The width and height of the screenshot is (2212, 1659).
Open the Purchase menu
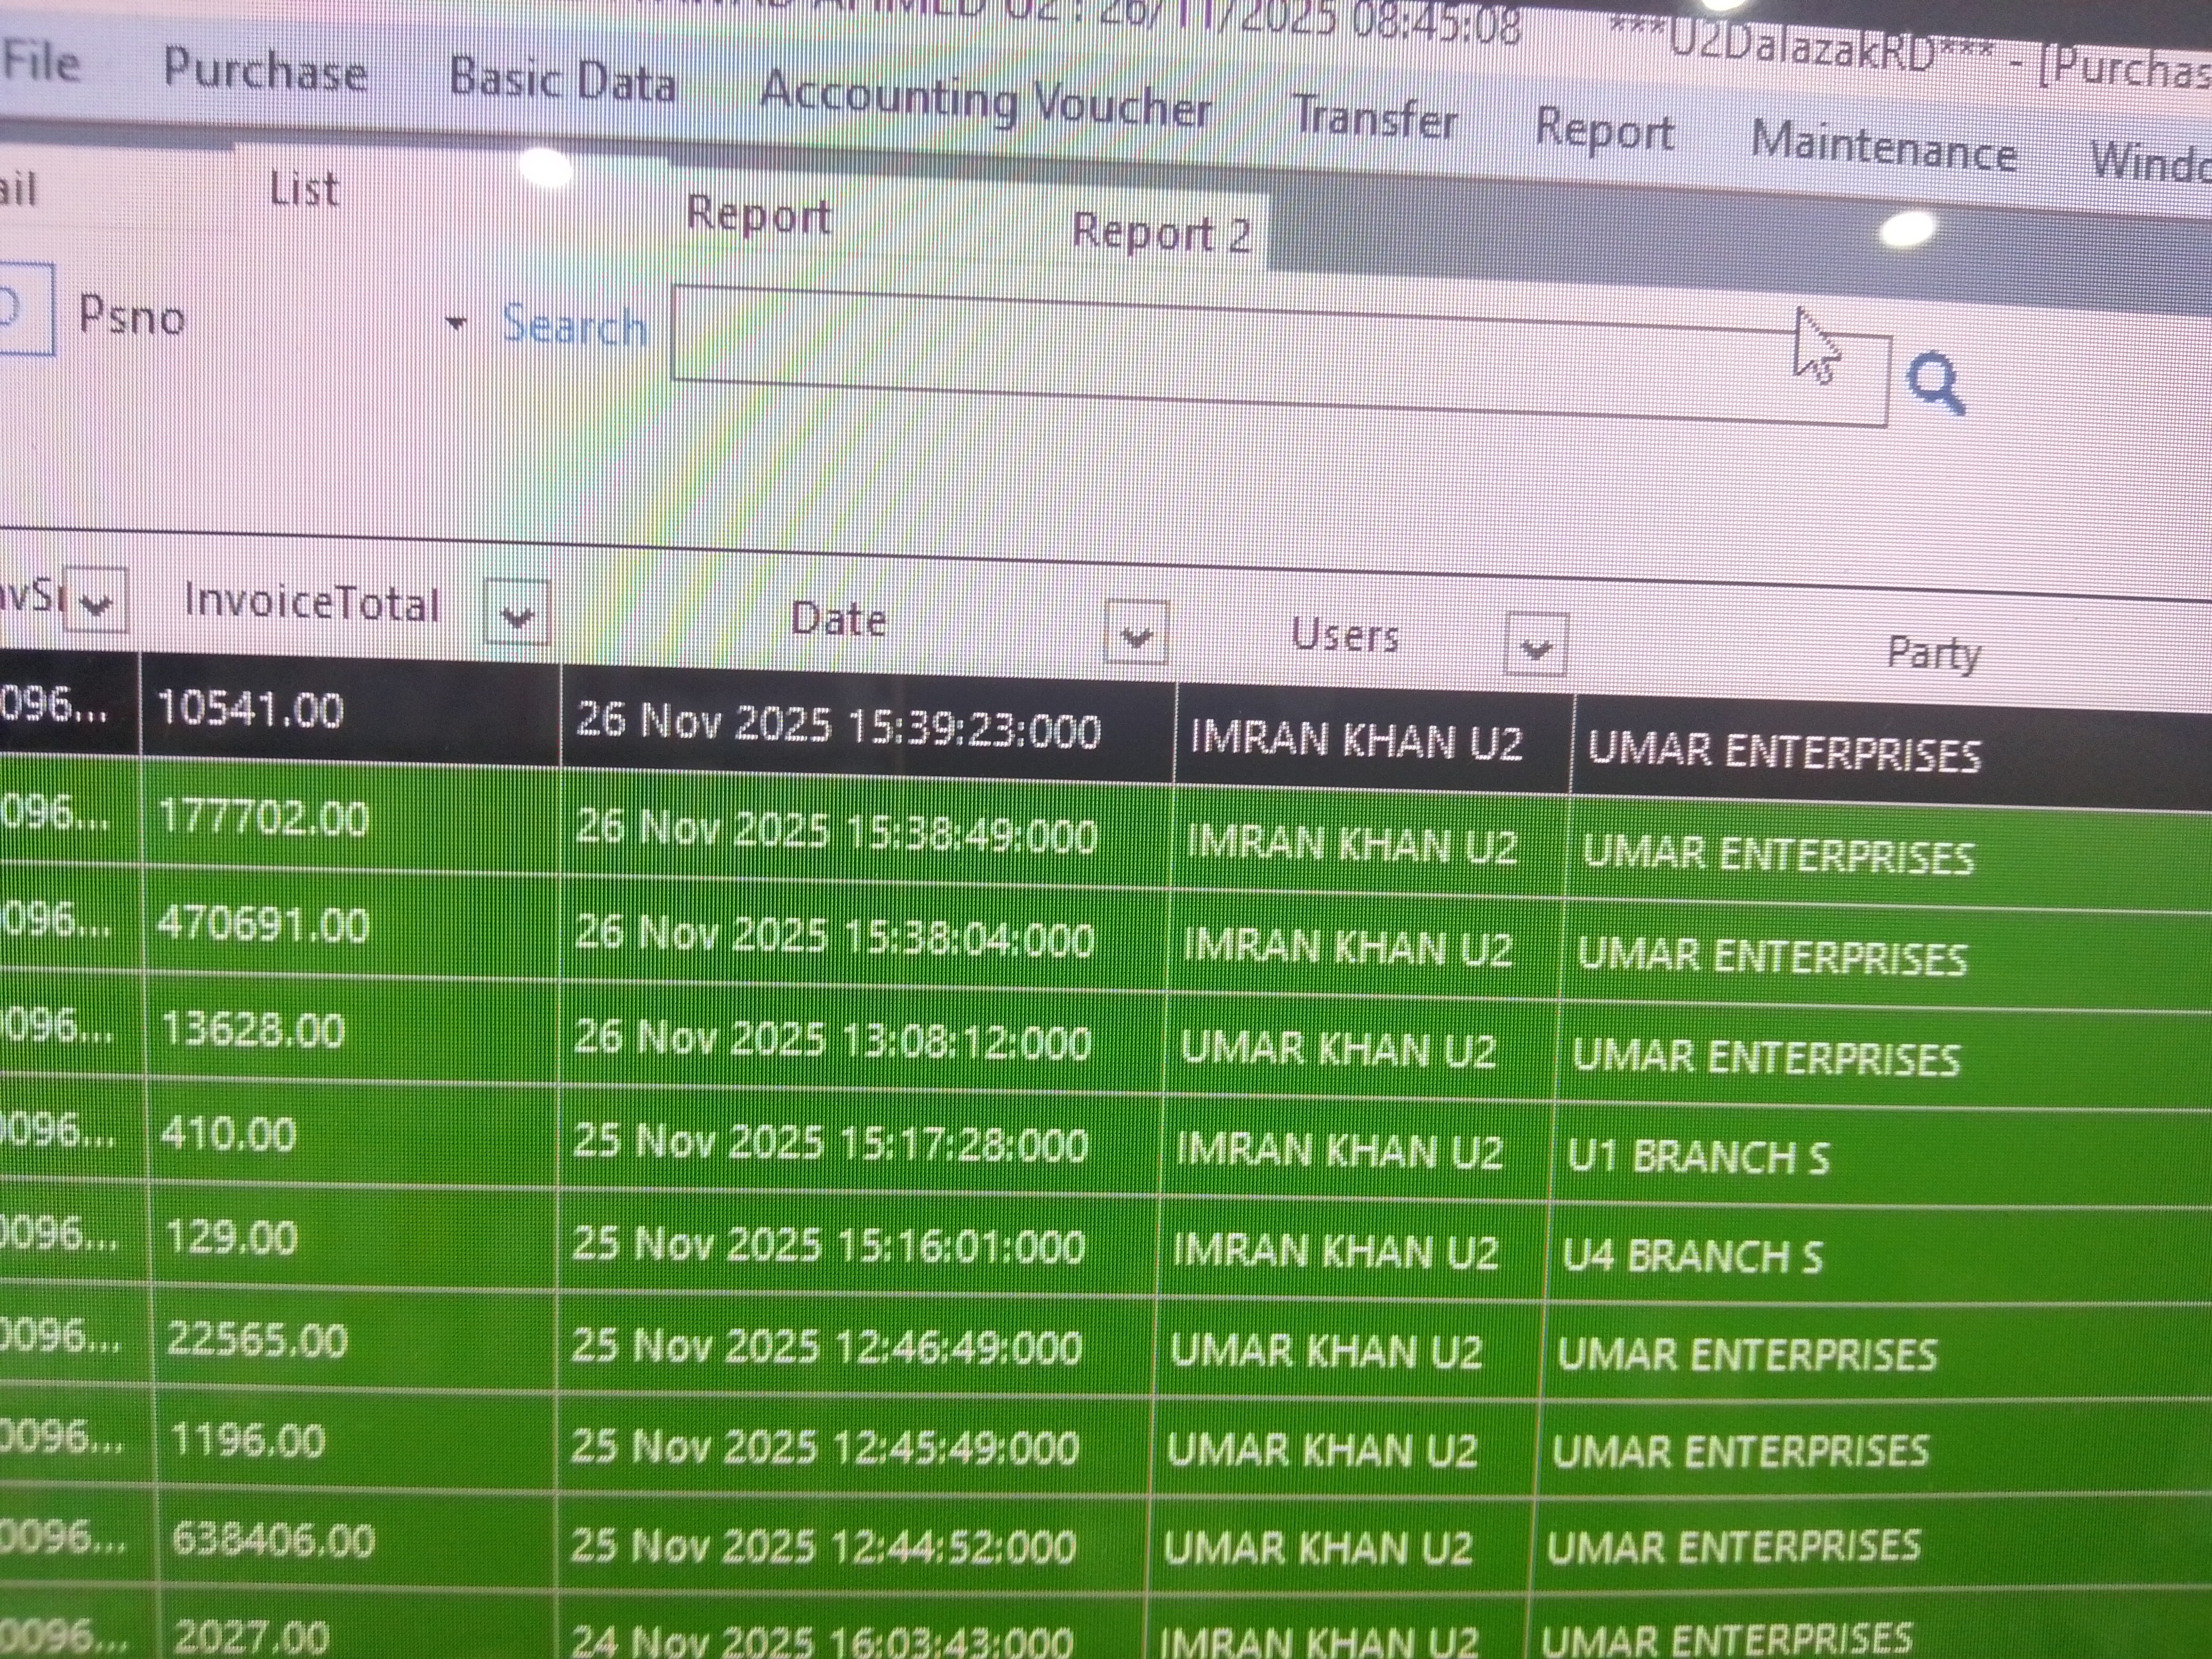pos(265,71)
